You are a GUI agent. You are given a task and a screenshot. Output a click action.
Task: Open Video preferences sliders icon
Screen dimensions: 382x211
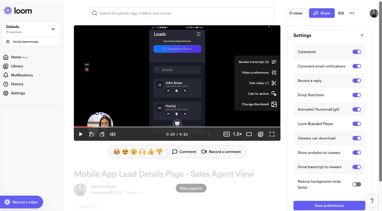point(274,72)
